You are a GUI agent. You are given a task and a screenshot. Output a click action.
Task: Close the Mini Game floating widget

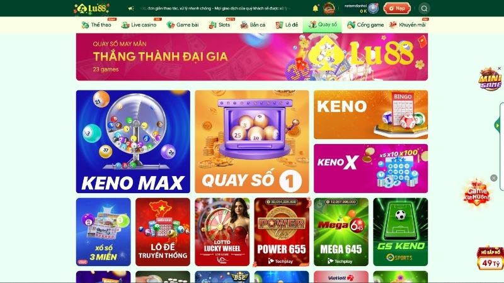tap(499, 69)
